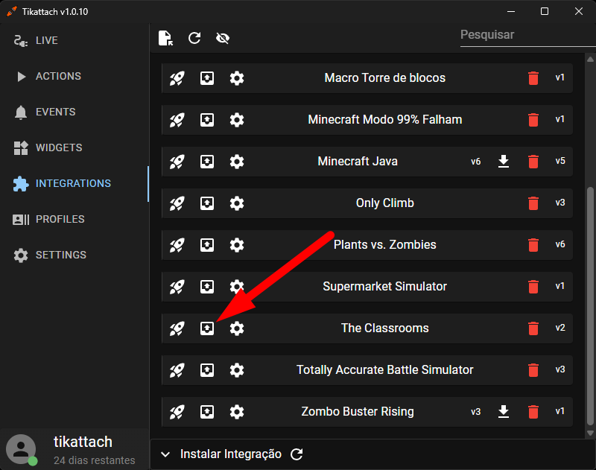Click the export icon for Only Climb
The image size is (596, 470).
click(207, 203)
